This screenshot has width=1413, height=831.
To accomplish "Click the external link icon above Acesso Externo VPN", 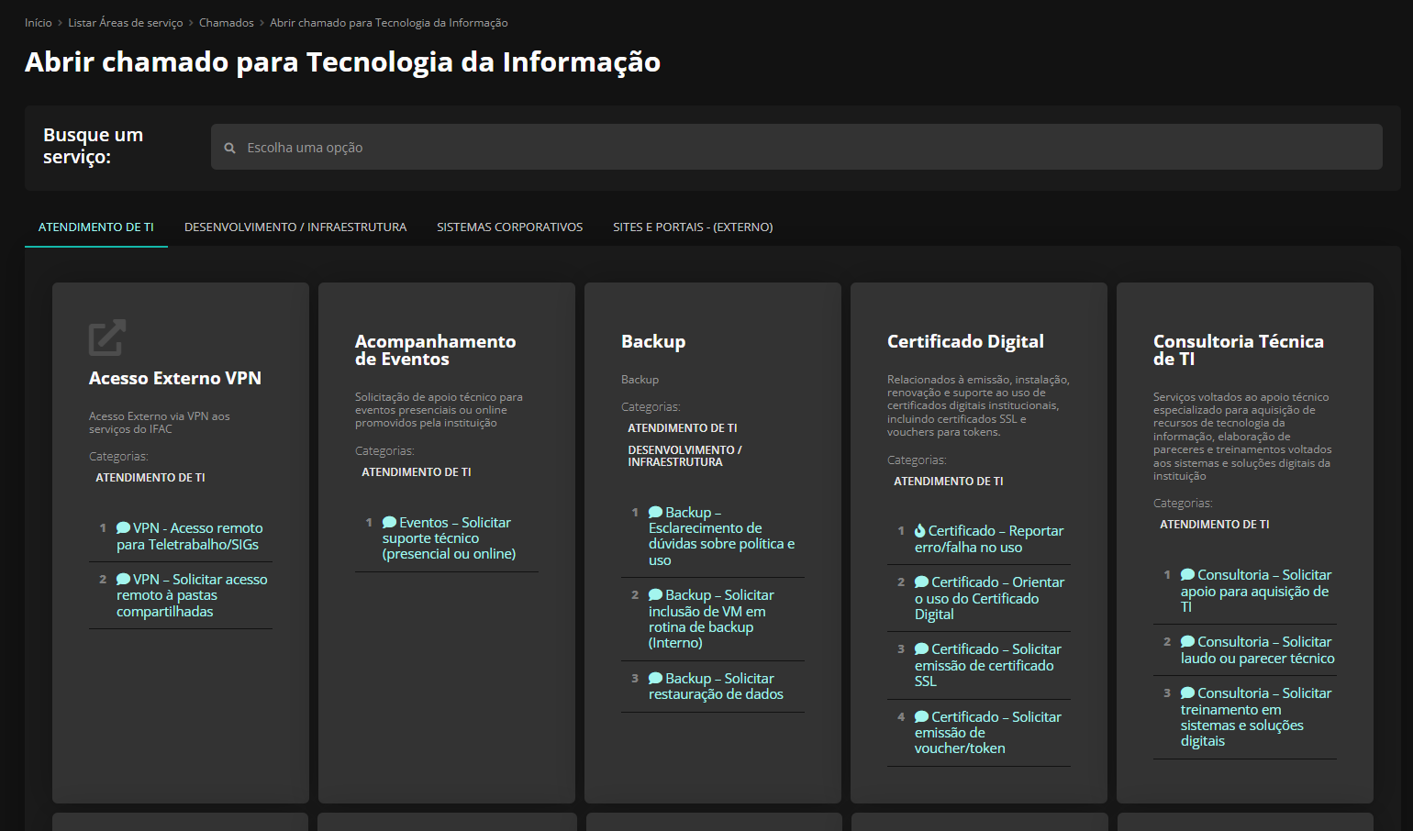I will point(106,338).
